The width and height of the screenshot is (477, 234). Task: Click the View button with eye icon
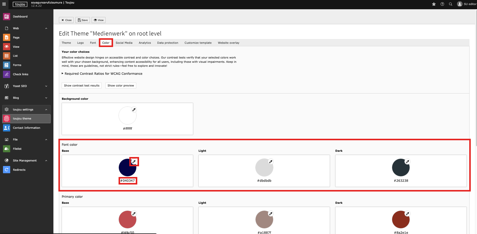pyautogui.click(x=99, y=20)
